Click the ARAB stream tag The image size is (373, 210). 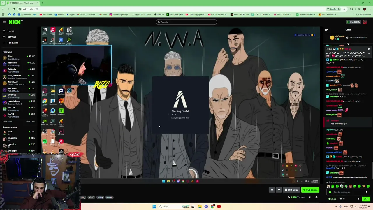[x=91, y=197]
